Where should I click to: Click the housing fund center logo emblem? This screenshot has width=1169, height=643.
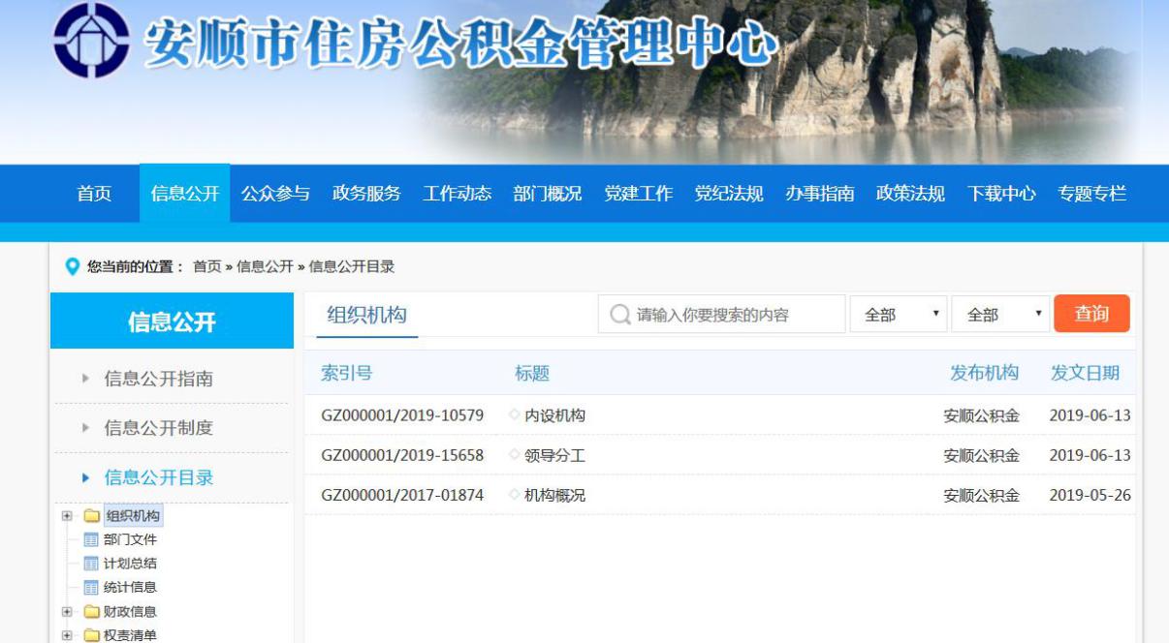(x=91, y=41)
